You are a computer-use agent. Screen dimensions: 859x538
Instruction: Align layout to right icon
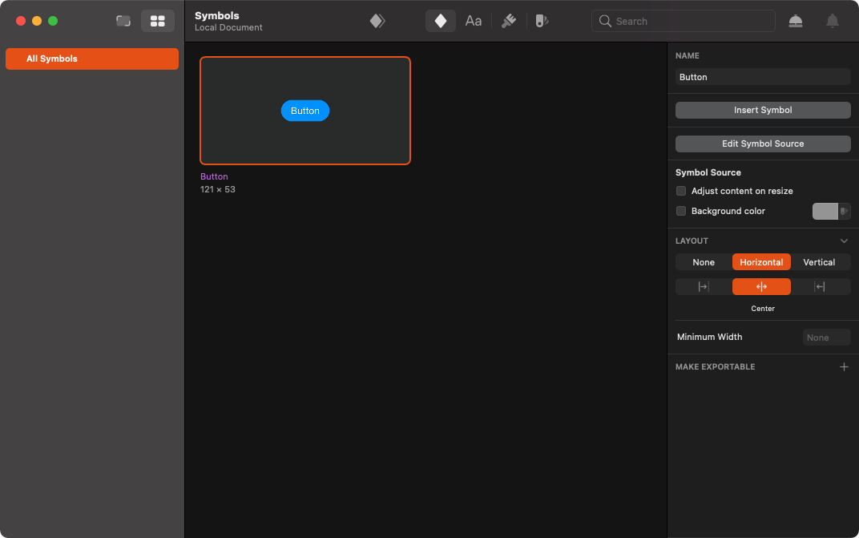(820, 286)
